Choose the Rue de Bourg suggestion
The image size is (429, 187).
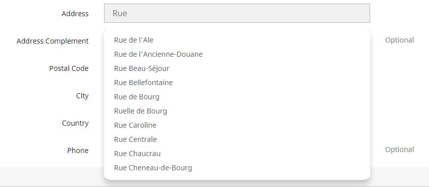[237, 97]
